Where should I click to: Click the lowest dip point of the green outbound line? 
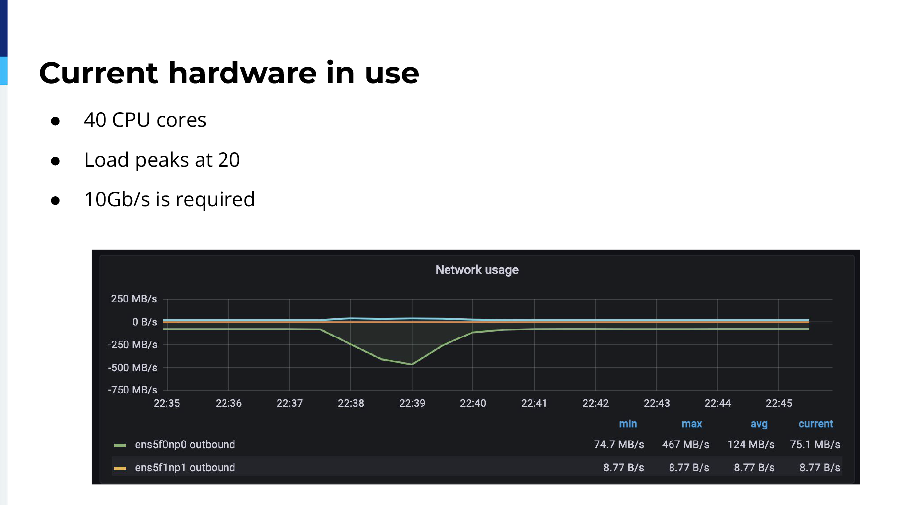pos(412,364)
